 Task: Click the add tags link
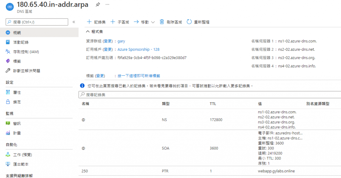[139, 76]
